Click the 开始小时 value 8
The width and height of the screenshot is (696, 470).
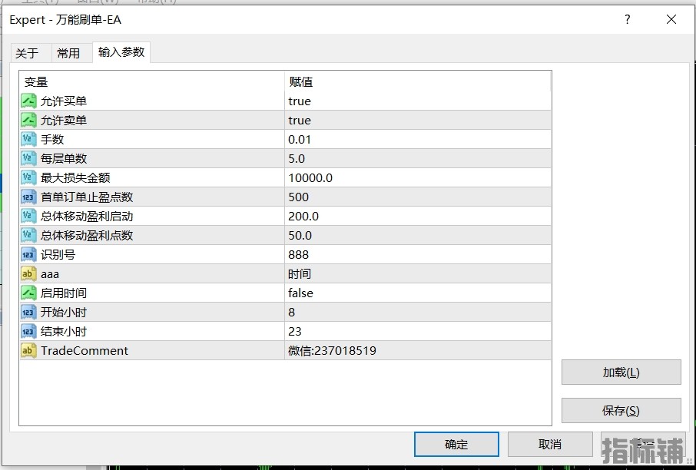[292, 312]
